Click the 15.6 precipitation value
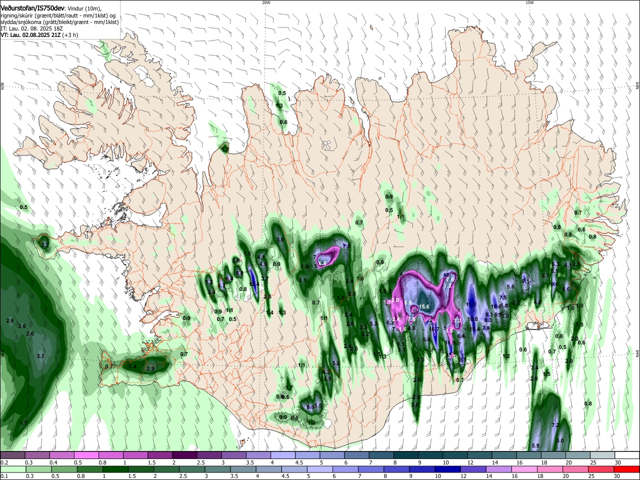Viewport: 640px width, 480px height. tap(424, 306)
